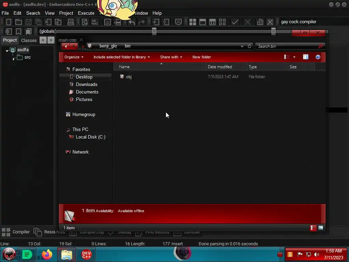349x262 pixels.
Task: Close the main.cpp editor tab
Action: click(x=81, y=40)
